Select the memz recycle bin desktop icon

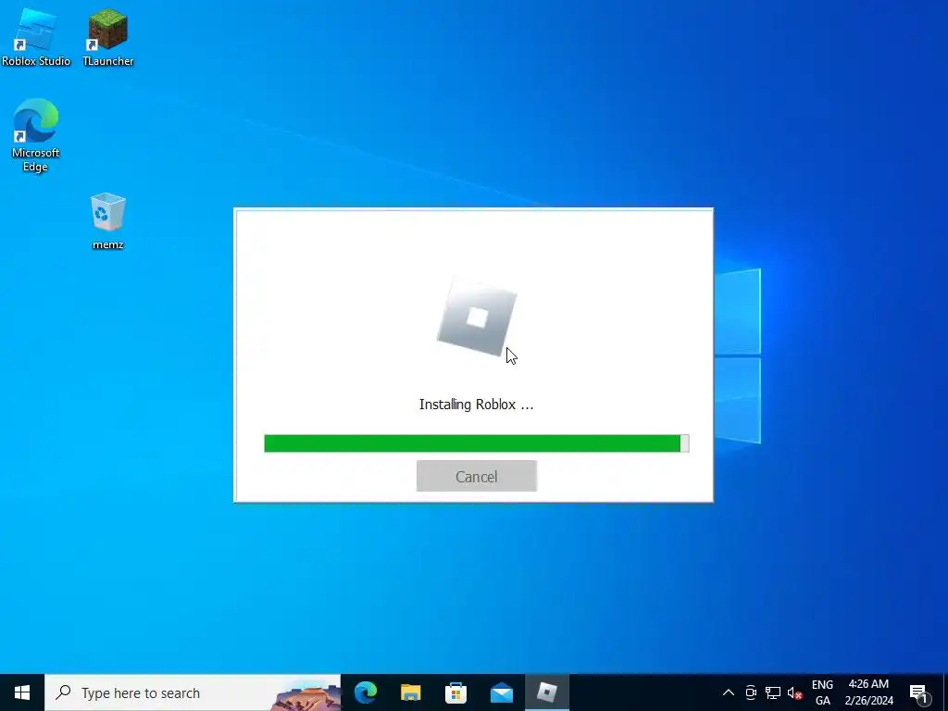pos(108,221)
